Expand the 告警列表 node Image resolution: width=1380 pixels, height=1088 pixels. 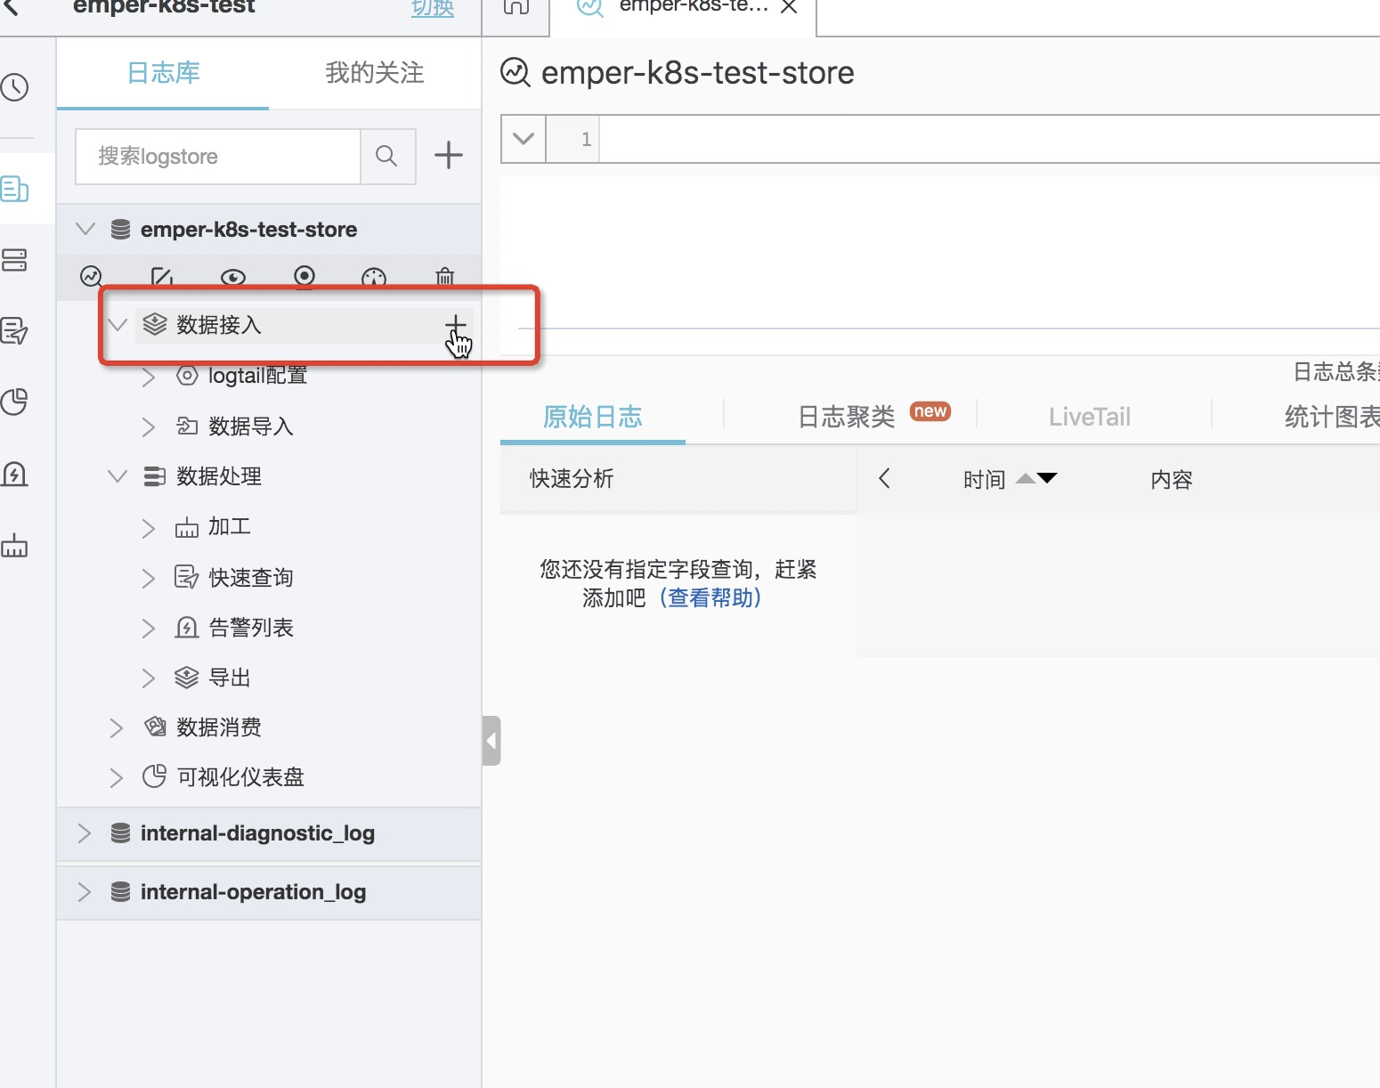[149, 629]
